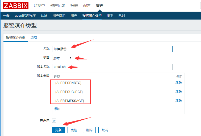Focus the 名称 input field
The width and height of the screenshot is (201, 136).
[x=112, y=49]
